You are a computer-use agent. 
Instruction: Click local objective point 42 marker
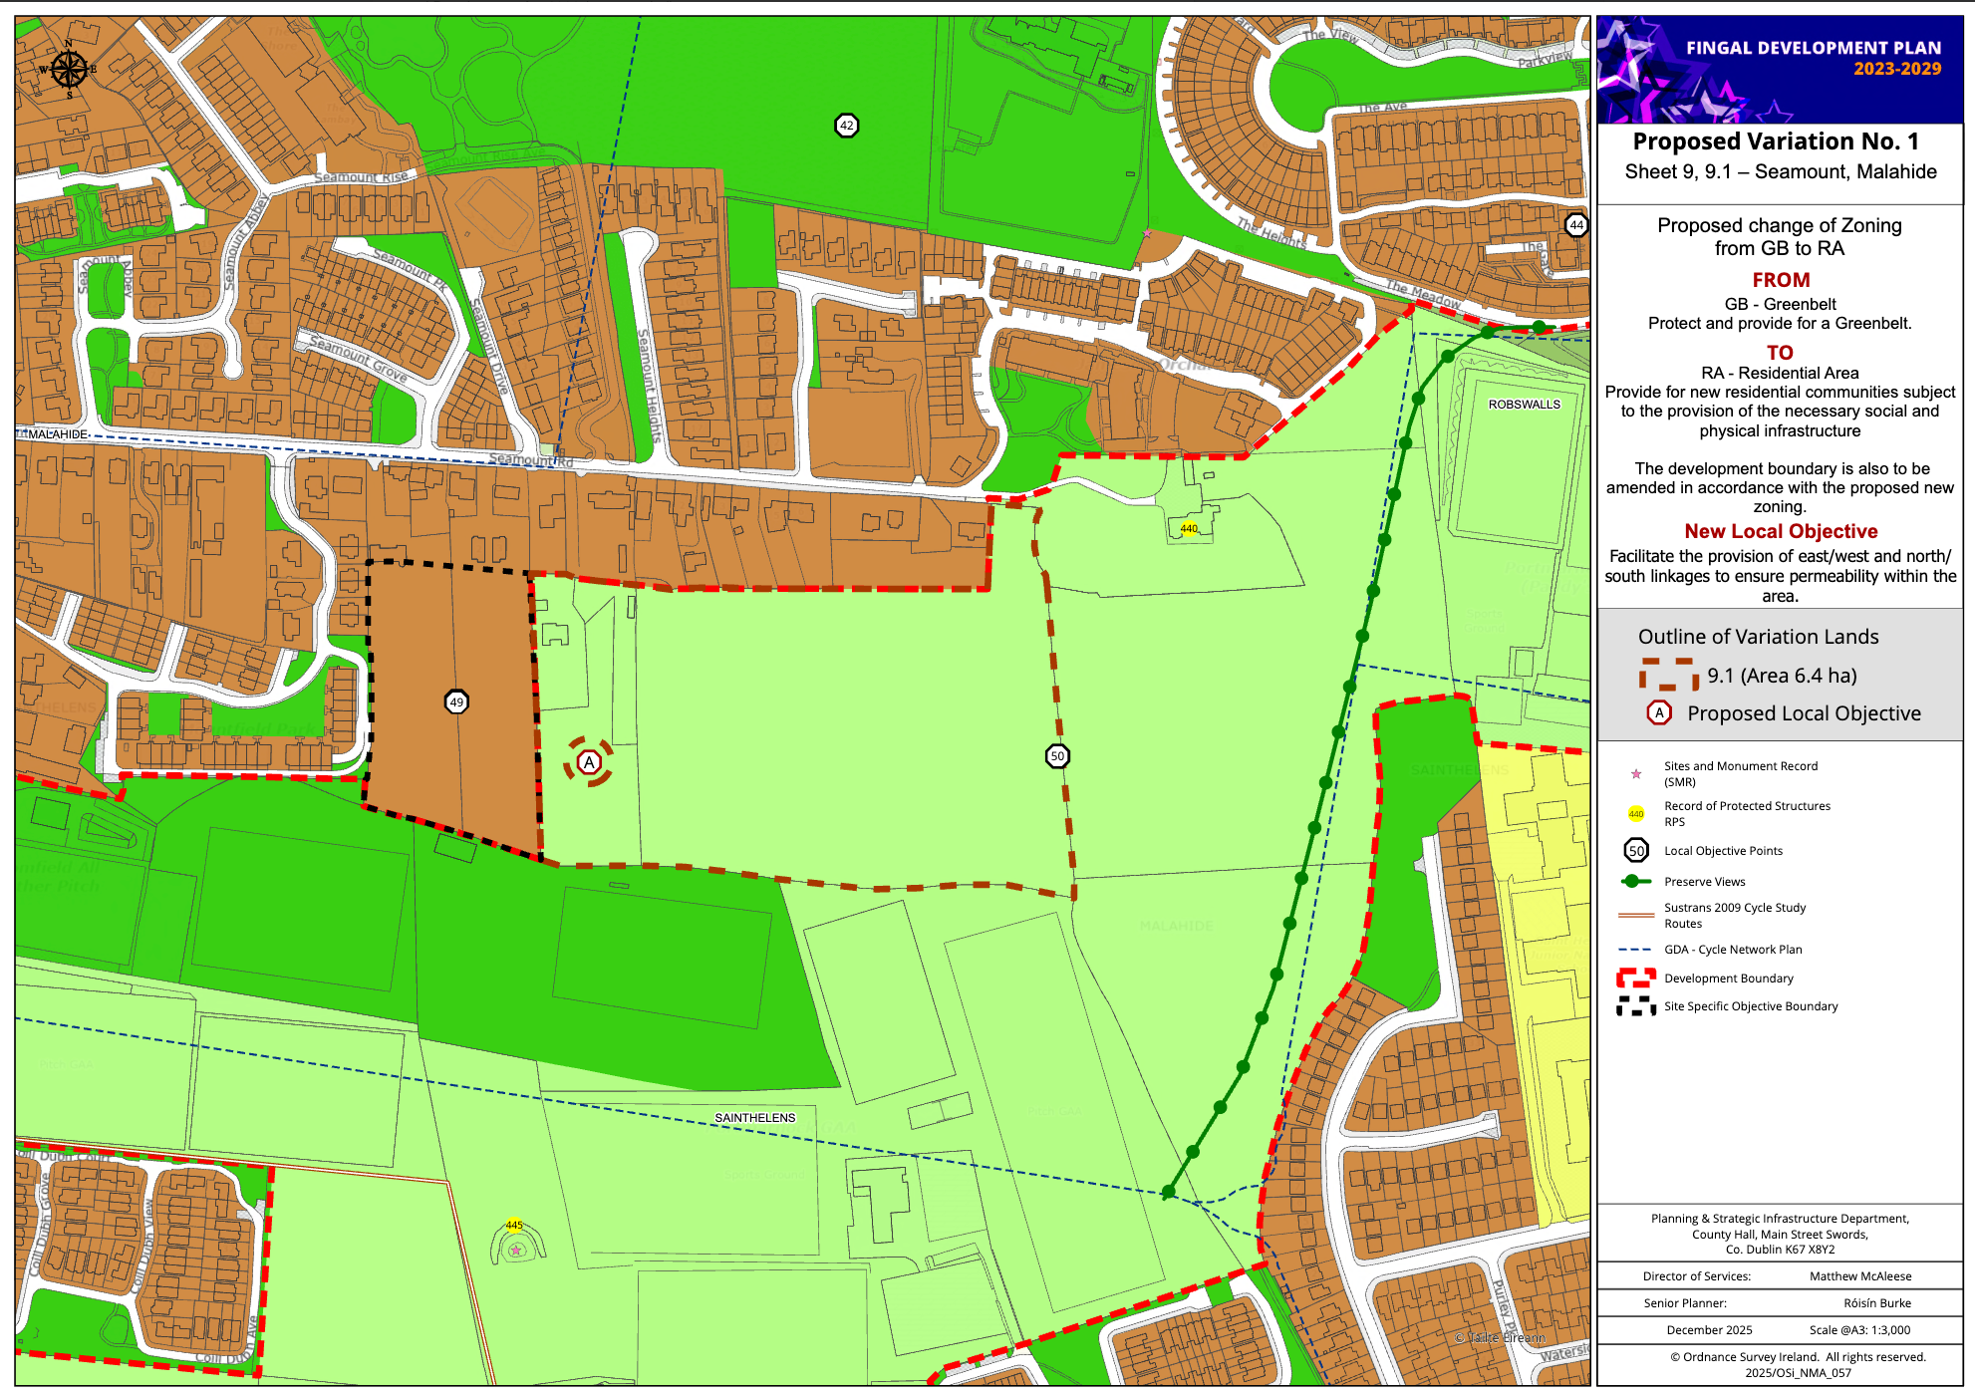(846, 126)
